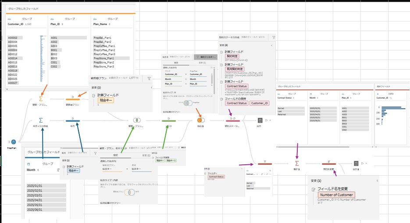Select the red filter clean step bar
The width and height of the screenshot is (410, 223).
[x=265, y=164]
